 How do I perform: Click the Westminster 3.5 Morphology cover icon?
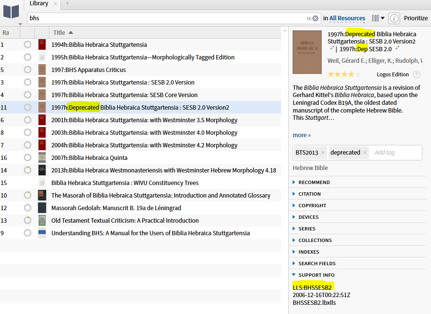point(42,120)
